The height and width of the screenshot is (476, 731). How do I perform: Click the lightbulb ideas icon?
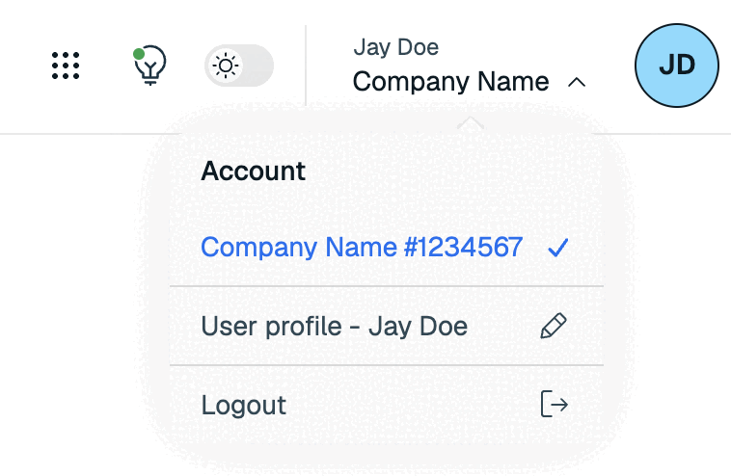[x=149, y=66]
